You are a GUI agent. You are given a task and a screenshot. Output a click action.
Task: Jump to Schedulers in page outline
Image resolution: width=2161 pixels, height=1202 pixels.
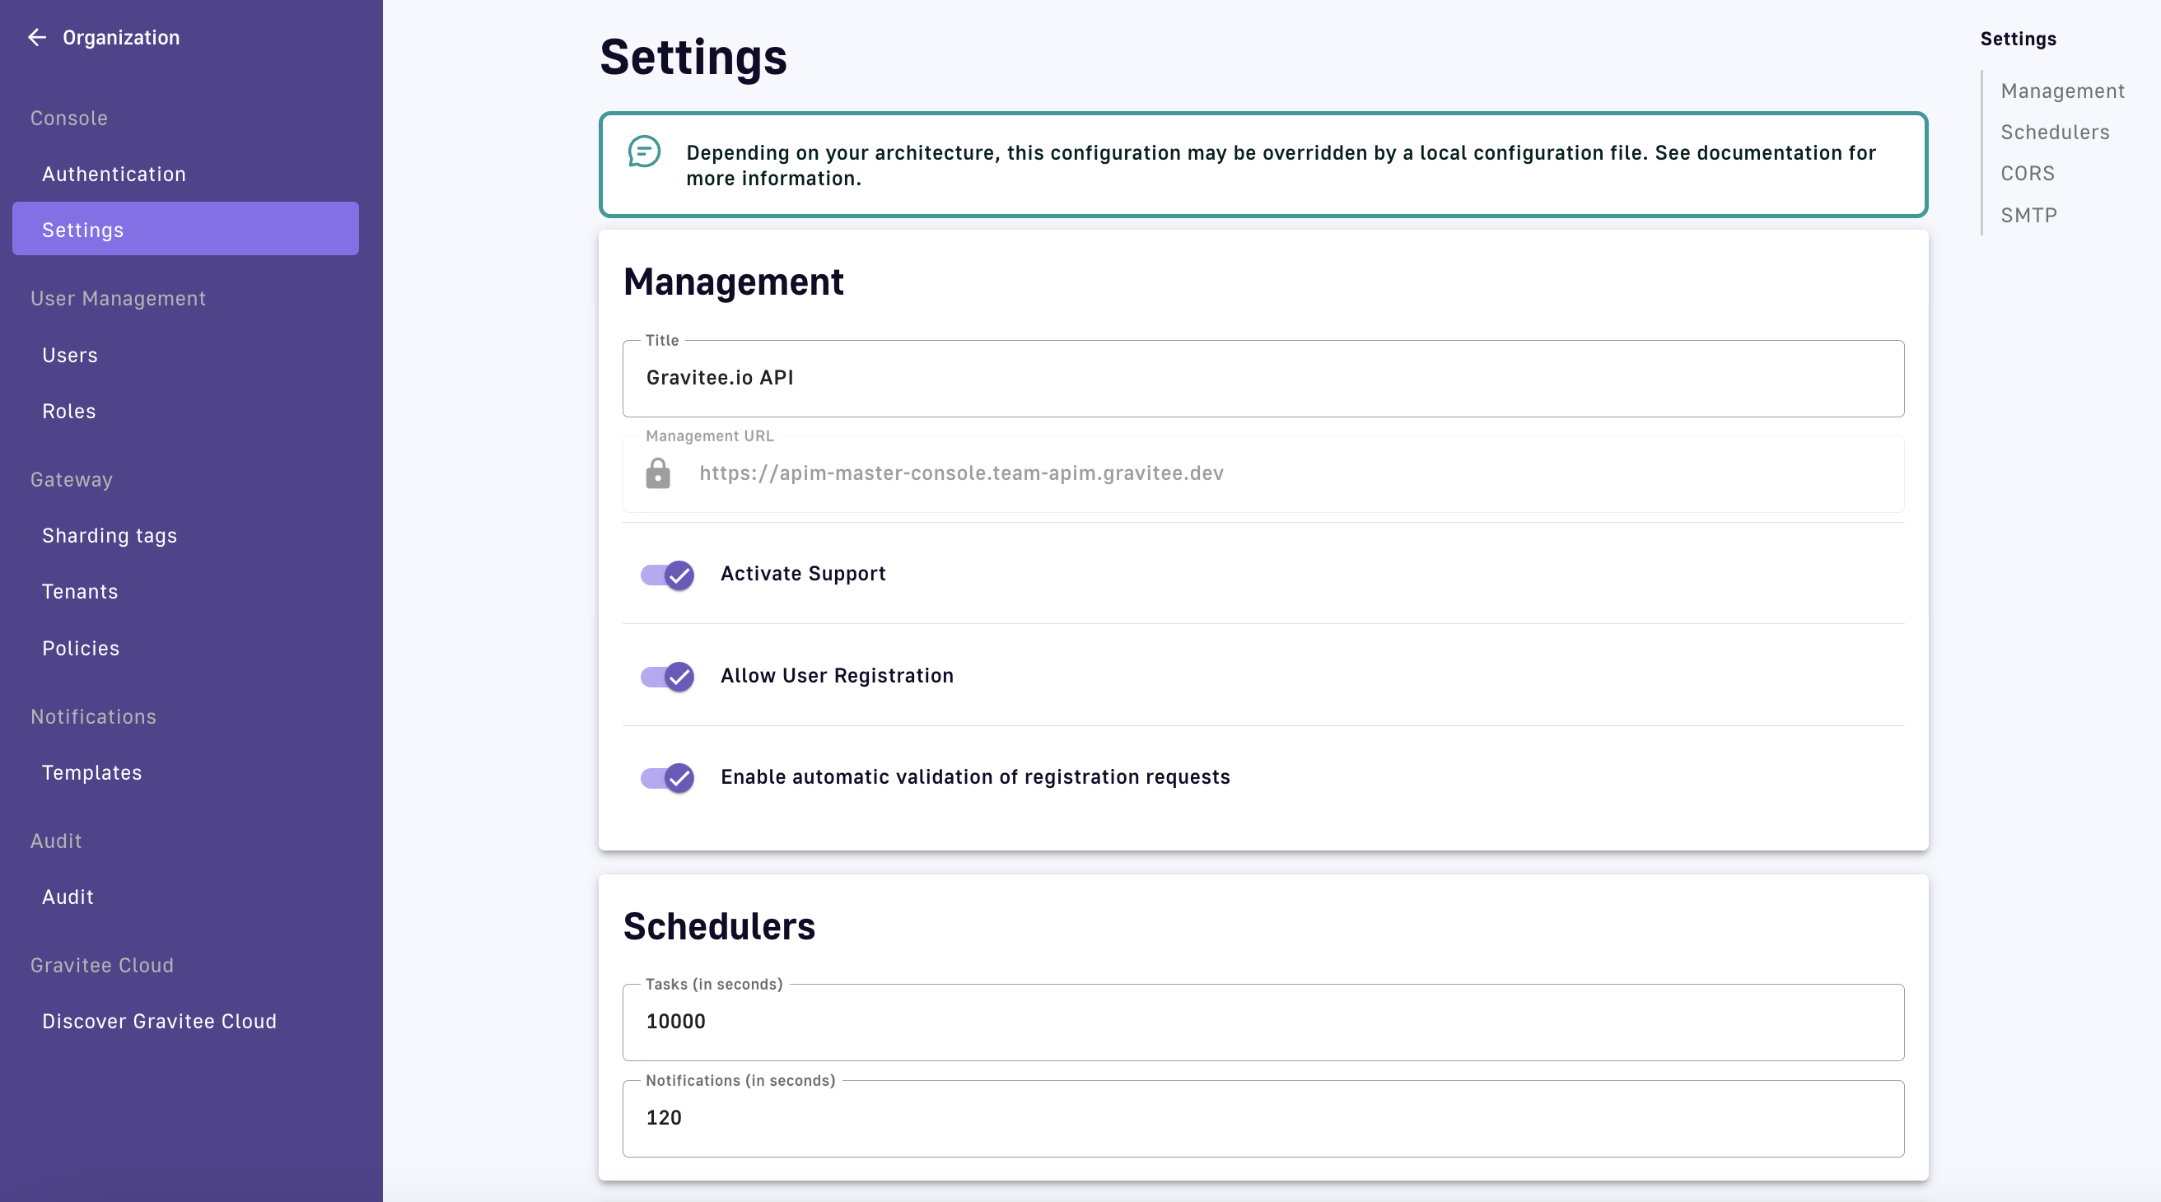pyautogui.click(x=2055, y=132)
